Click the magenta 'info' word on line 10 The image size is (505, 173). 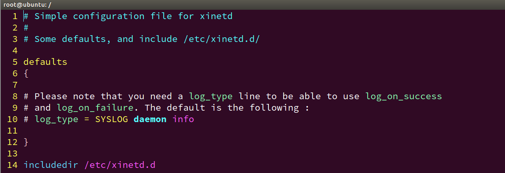(x=183, y=119)
